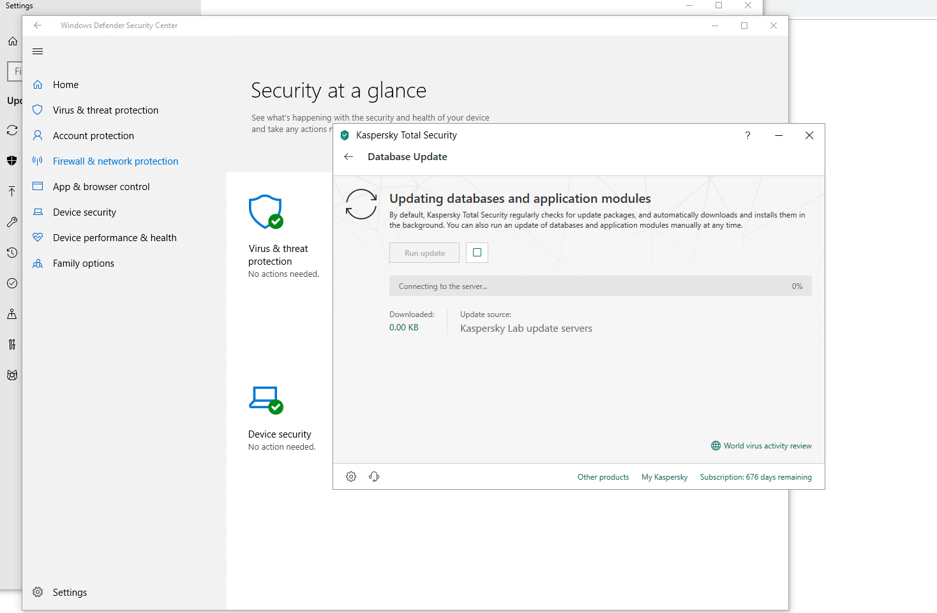Viewport: 937px width, 613px height.
Task: Open Kaspersky support headset icon
Action: (x=374, y=476)
